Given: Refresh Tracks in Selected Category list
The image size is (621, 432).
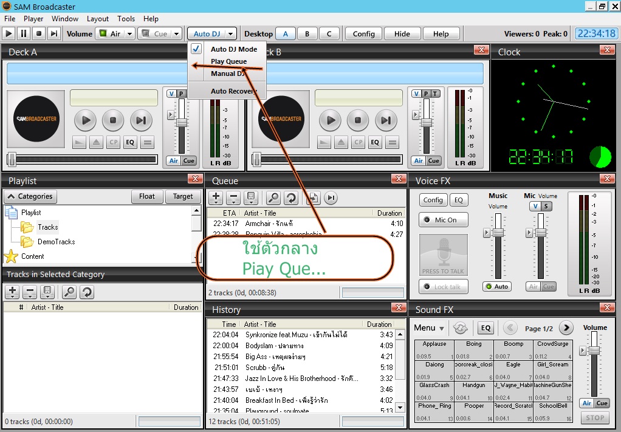Looking at the screenshot, I should point(87,292).
